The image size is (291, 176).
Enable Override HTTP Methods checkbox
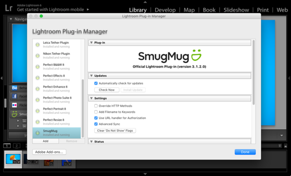96,106
